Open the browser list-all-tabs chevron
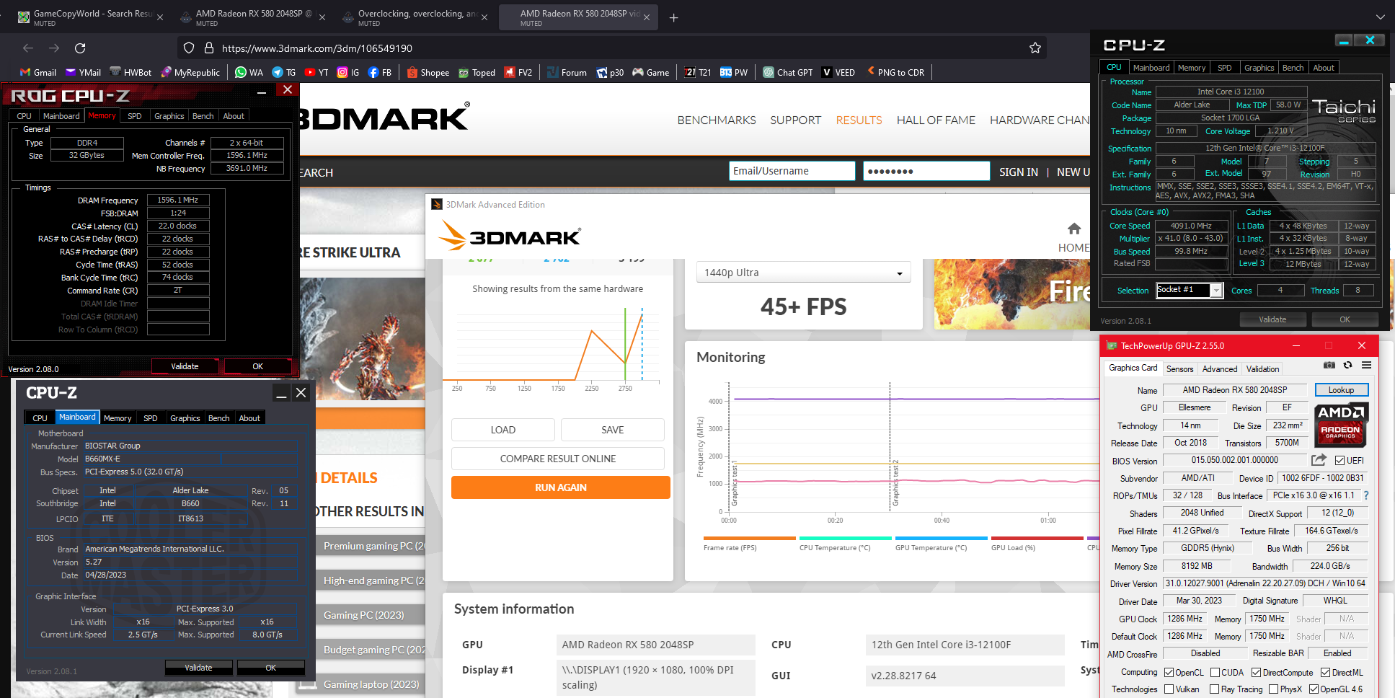Screen dimensions: 1395x698 click(1380, 17)
